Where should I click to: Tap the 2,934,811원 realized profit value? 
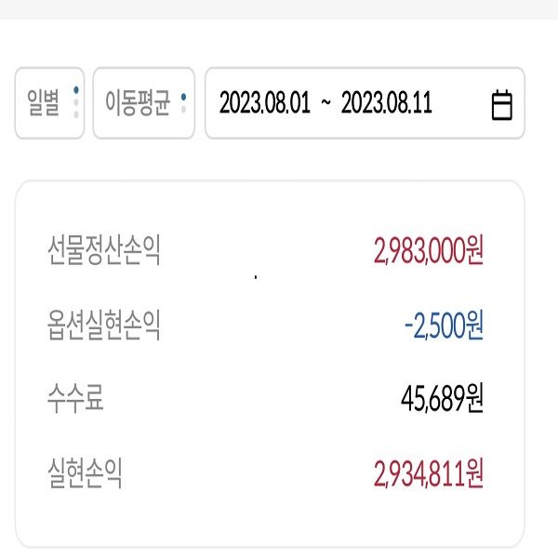click(x=429, y=475)
